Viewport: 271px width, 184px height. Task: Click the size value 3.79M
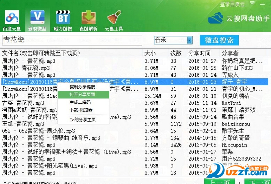[x=151, y=173]
